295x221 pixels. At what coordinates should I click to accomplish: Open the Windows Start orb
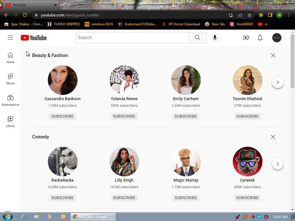click(x=7, y=216)
